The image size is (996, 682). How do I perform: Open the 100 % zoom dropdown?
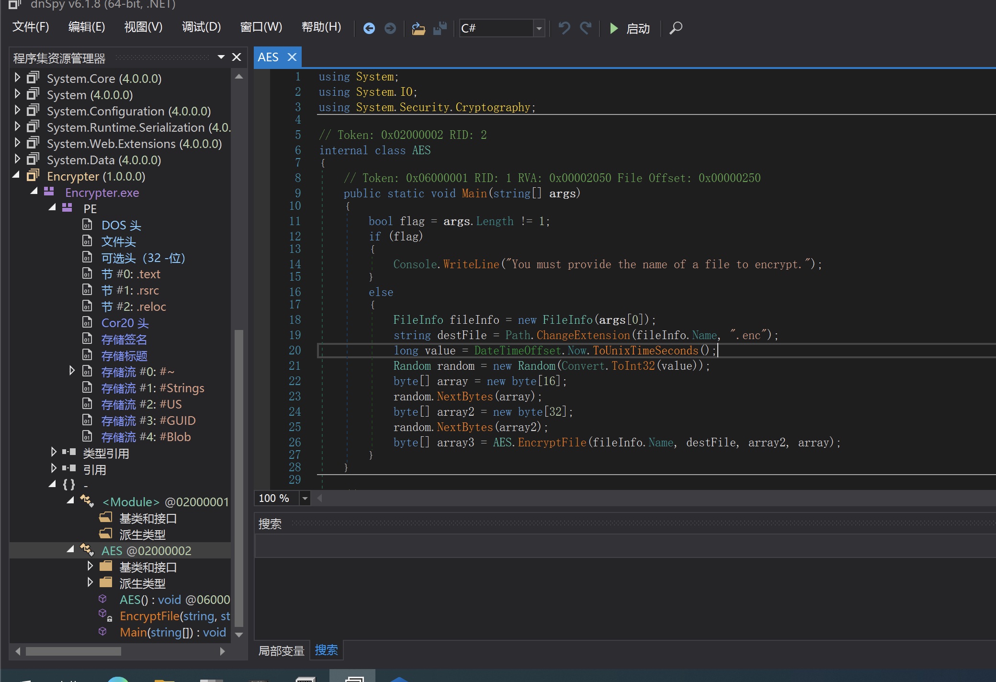[x=305, y=499]
